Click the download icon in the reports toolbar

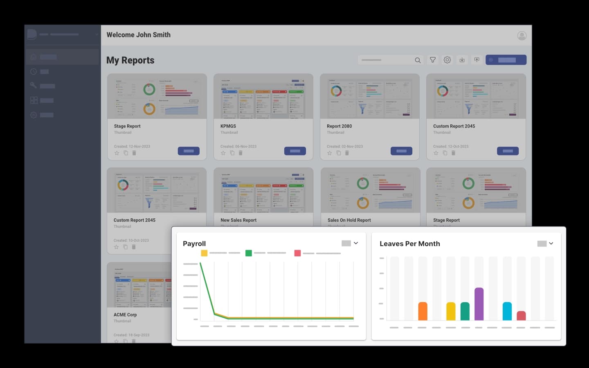click(x=462, y=60)
